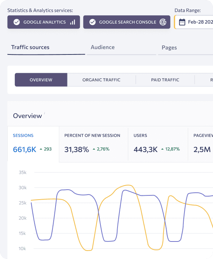The height and width of the screenshot is (259, 213).
Task: Switch to the Audience tab
Action: point(121,48)
